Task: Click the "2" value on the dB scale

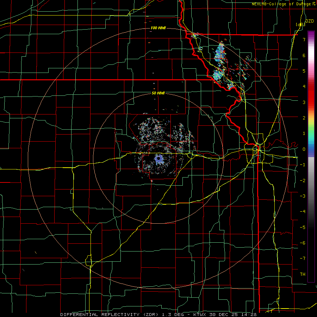Action: click(304, 118)
